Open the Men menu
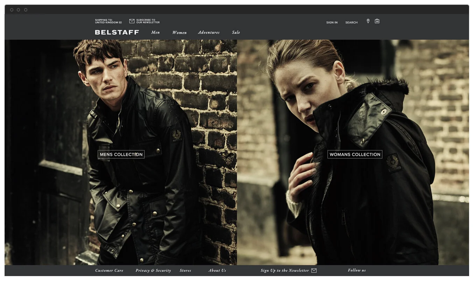This screenshot has height=281, width=474. (155, 33)
